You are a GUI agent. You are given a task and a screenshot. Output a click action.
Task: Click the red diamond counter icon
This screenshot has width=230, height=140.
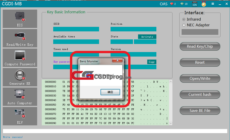[x=172, y=4]
